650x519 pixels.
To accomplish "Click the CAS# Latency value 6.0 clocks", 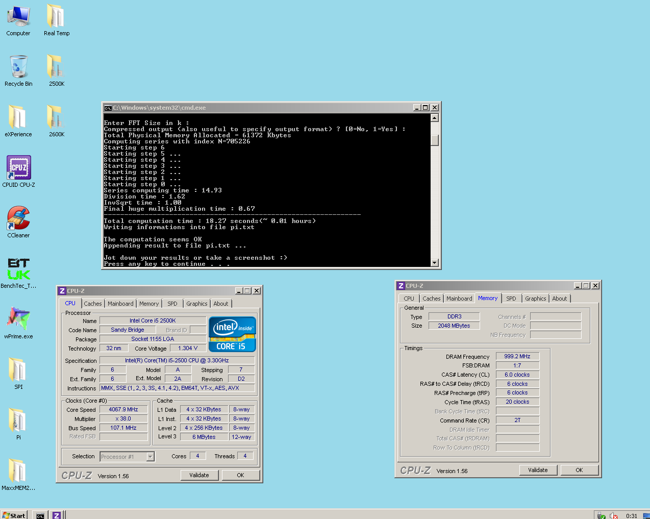I will pyautogui.click(x=517, y=375).
